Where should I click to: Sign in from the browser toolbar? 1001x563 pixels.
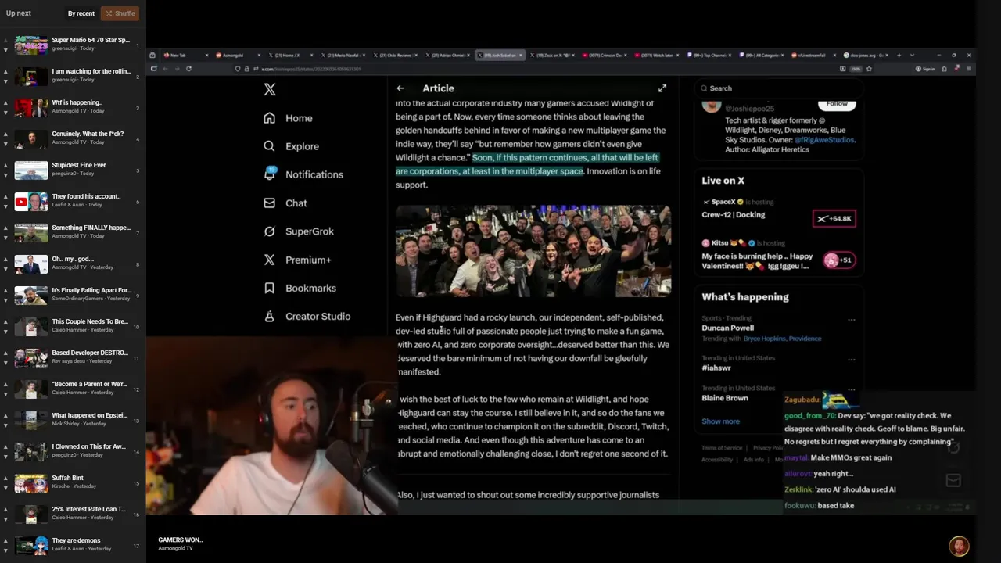coord(925,69)
